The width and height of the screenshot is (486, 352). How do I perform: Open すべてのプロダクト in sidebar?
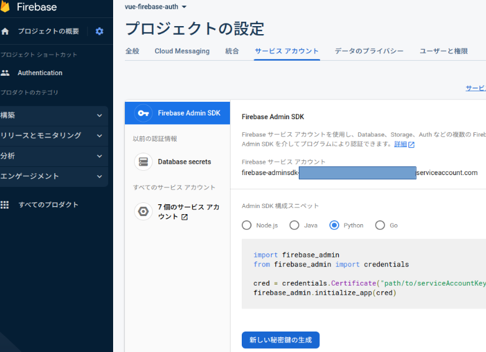48,205
